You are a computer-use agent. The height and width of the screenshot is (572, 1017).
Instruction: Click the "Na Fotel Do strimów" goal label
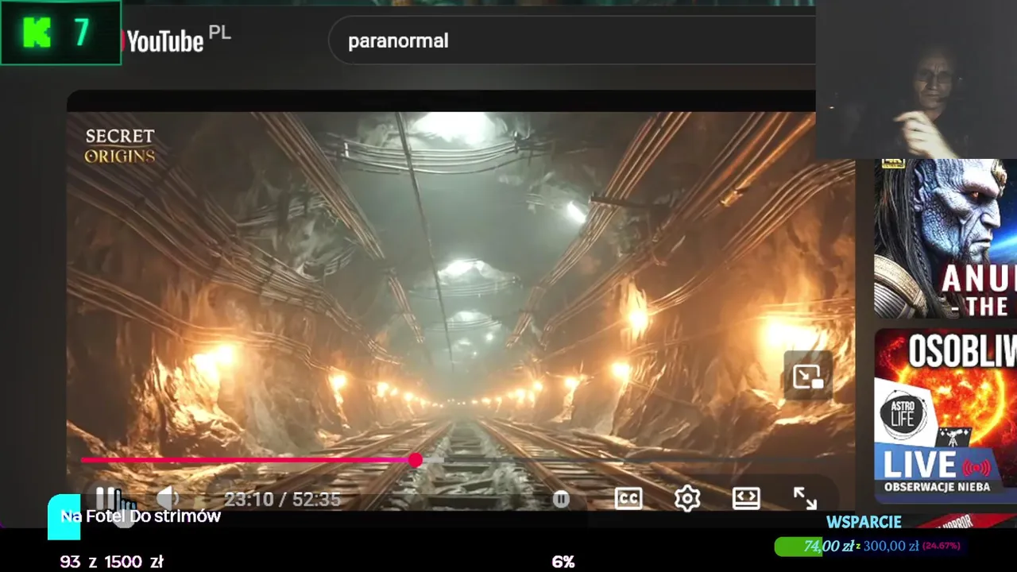pos(141,516)
